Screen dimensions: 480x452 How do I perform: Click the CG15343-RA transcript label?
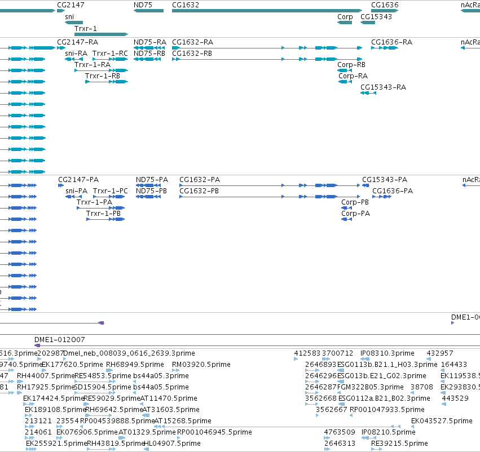coord(383,87)
